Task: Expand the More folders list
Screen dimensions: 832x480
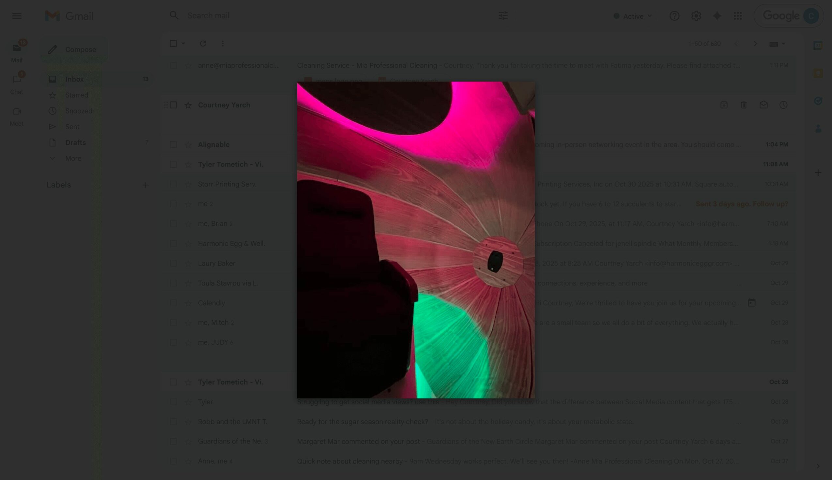Action: click(x=73, y=158)
